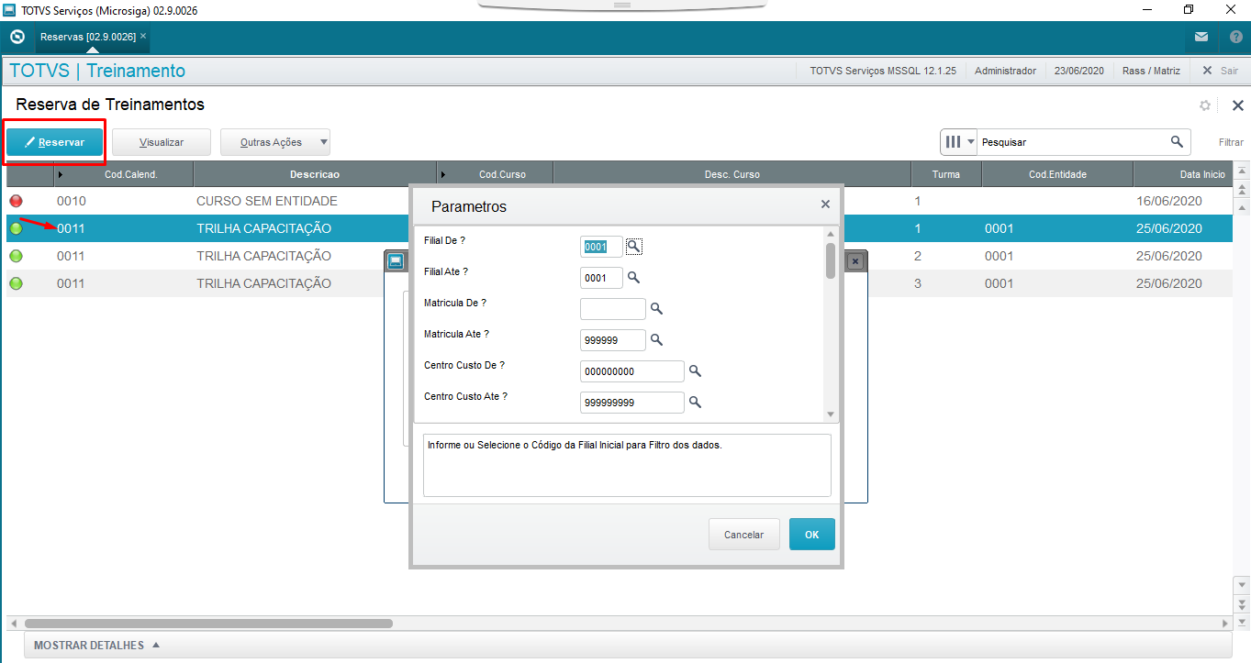Open lookup for Centro Custo Ate field

[695, 402]
